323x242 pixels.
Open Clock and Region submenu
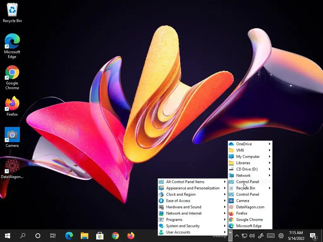(x=192, y=194)
